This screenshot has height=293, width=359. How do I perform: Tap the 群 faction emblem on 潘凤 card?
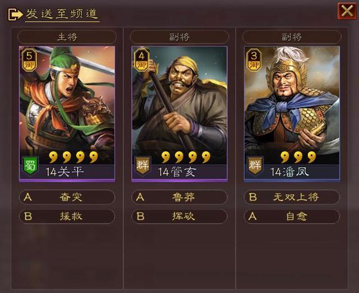(255, 166)
